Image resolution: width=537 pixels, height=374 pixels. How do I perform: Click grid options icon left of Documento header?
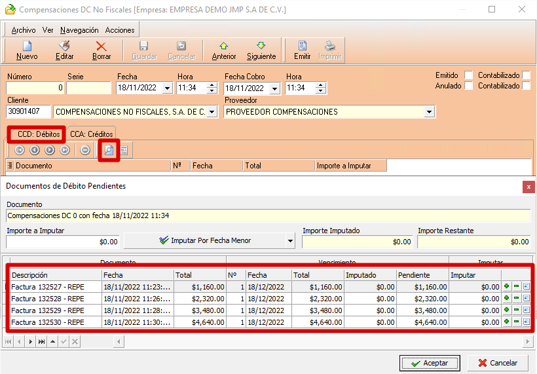point(10,166)
